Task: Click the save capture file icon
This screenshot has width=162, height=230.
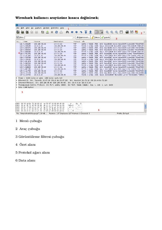Action: (47, 32)
